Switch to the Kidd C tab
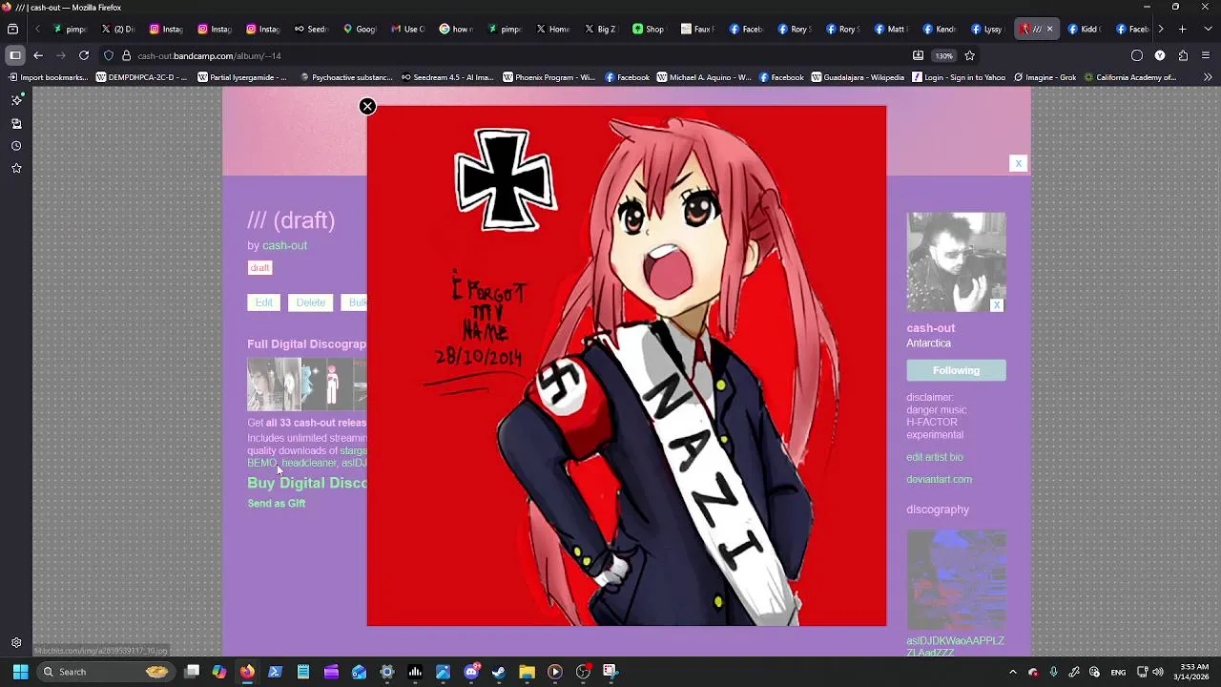 (x=1085, y=29)
